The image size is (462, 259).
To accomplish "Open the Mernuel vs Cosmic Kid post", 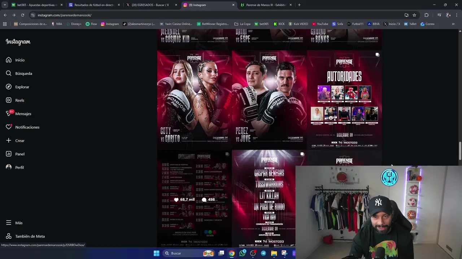I will [x=194, y=40].
